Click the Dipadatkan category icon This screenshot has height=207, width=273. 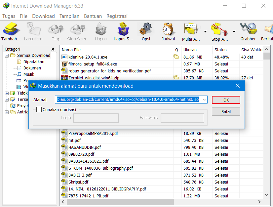click(19, 62)
